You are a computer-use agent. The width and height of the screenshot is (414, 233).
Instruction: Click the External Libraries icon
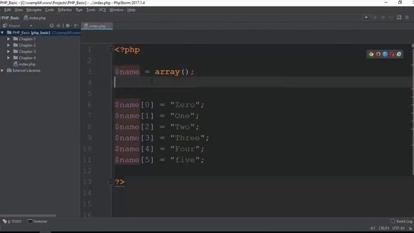click(9, 71)
